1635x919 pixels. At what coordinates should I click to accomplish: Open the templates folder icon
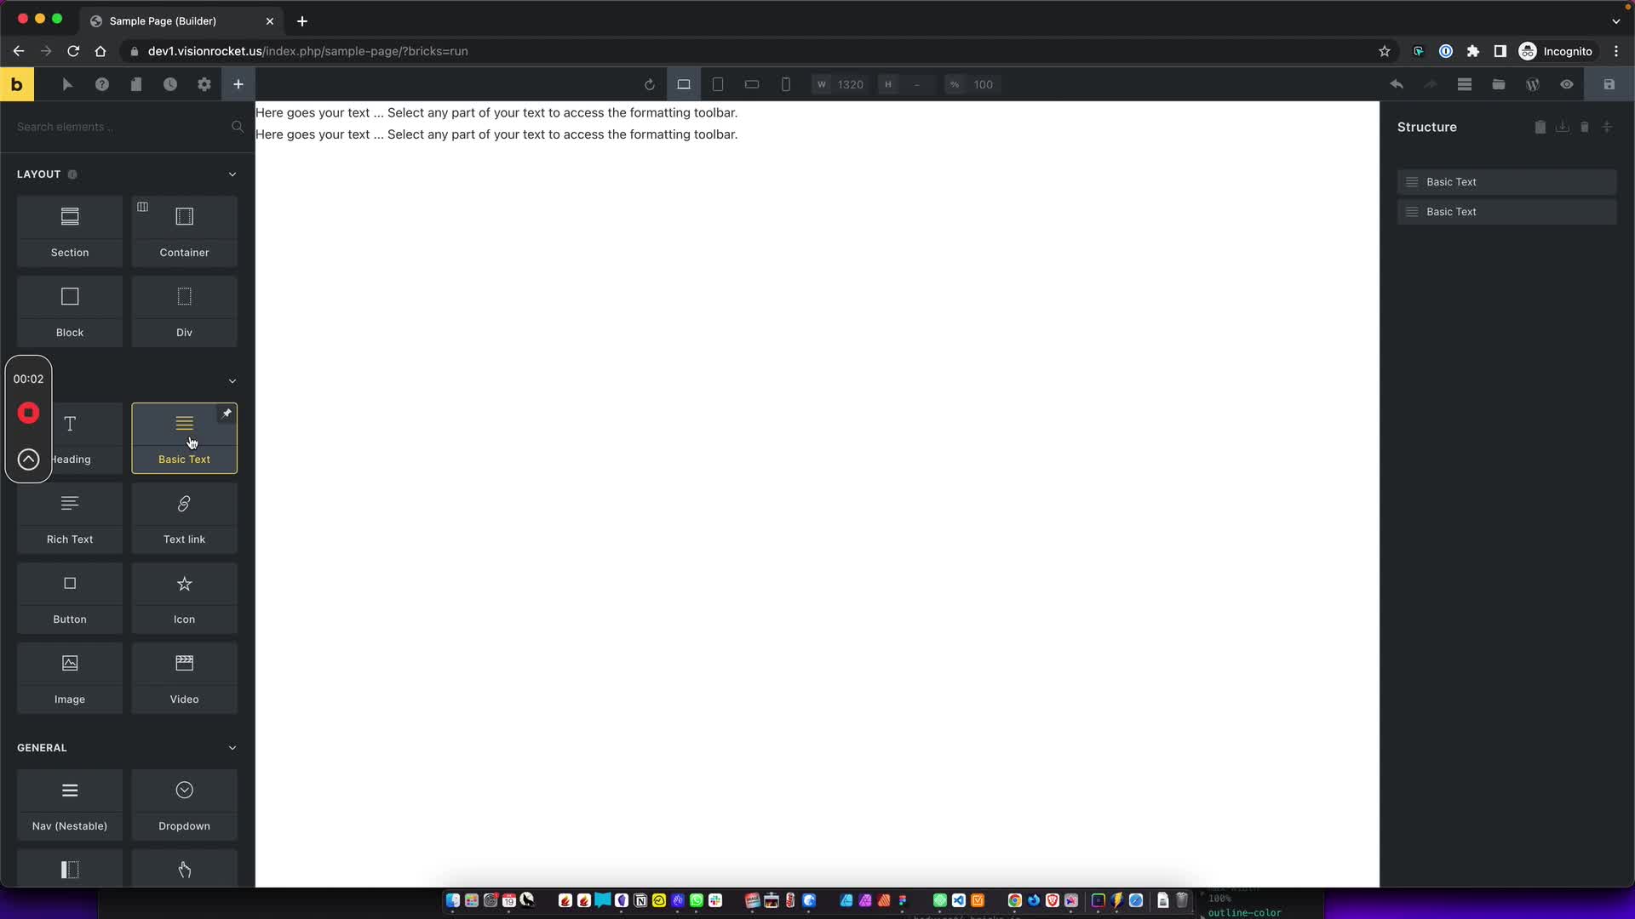click(x=1499, y=84)
